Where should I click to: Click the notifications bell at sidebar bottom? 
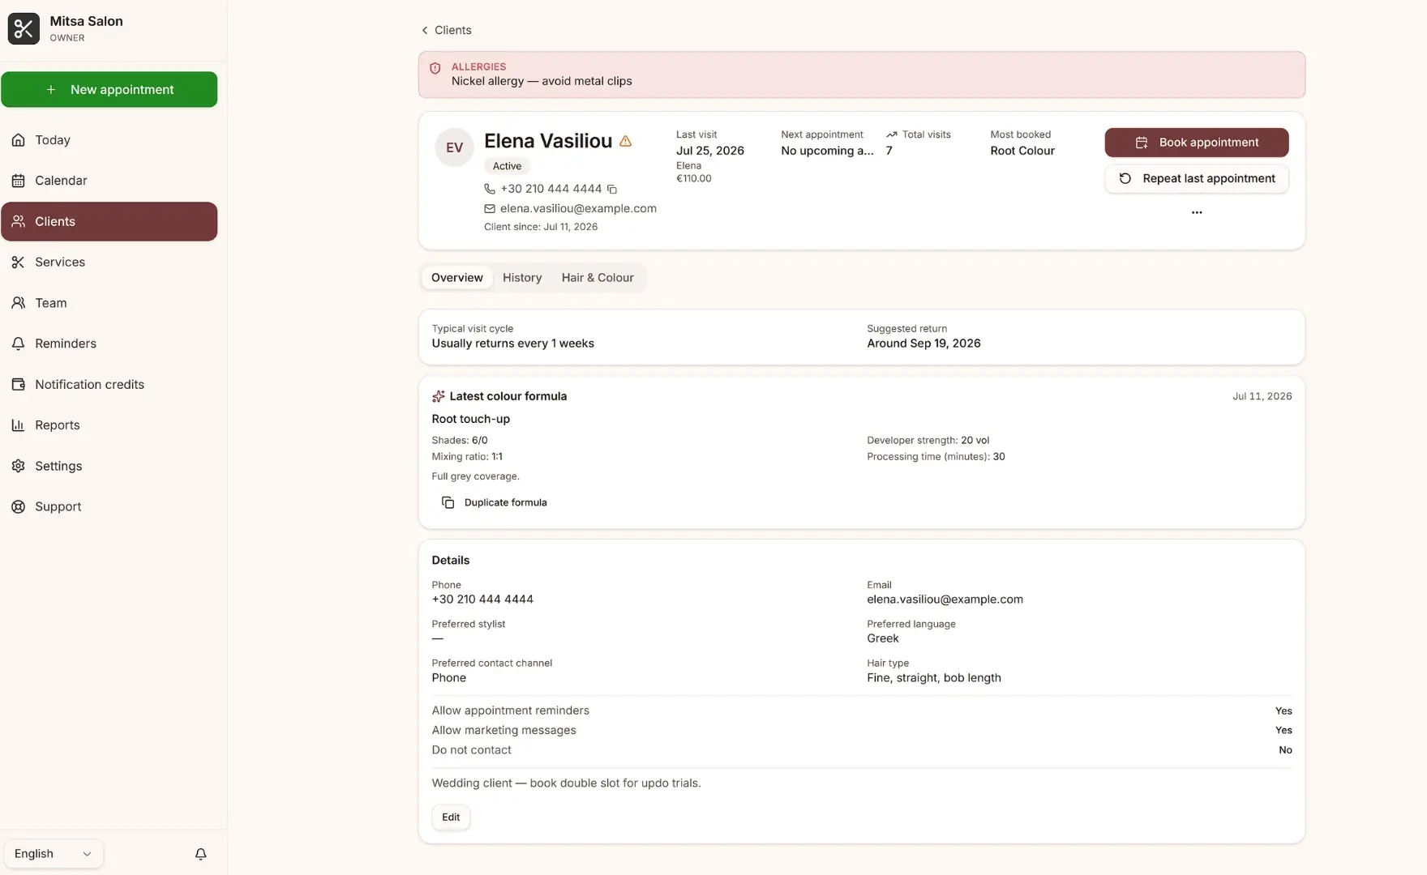[201, 854]
